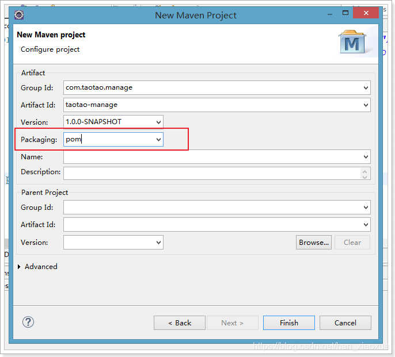This screenshot has height=357, width=395.
Task: Open Parent Project Artifact Id dropdown arrow
Action: (366, 225)
